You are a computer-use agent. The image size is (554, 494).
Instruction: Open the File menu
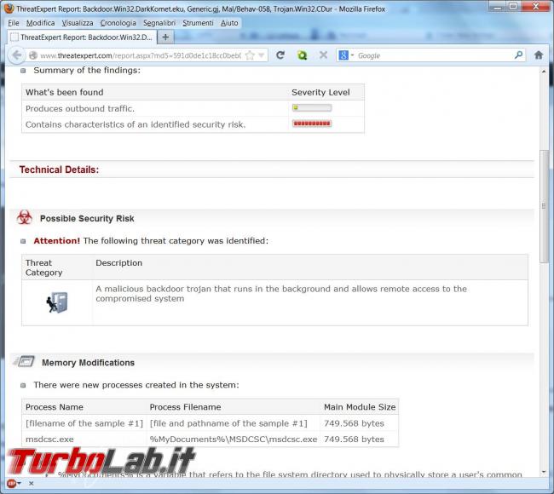(14, 23)
